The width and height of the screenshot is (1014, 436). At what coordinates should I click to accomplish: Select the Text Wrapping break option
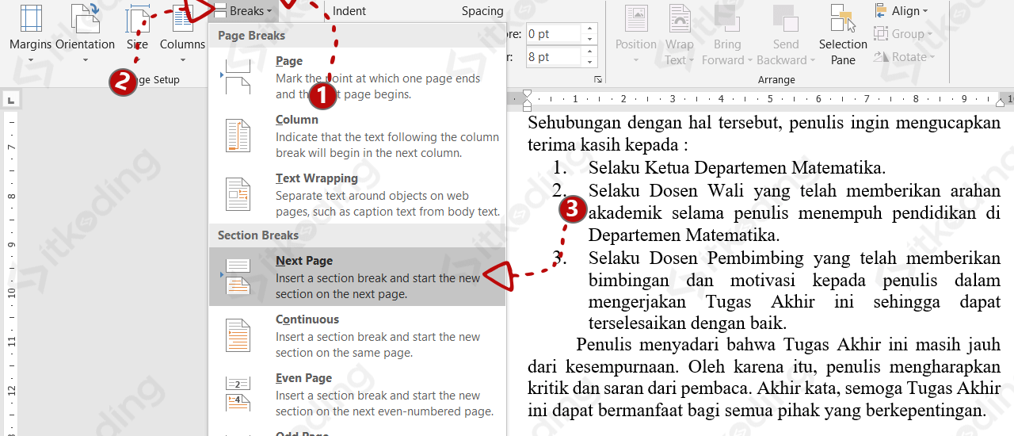(x=357, y=194)
